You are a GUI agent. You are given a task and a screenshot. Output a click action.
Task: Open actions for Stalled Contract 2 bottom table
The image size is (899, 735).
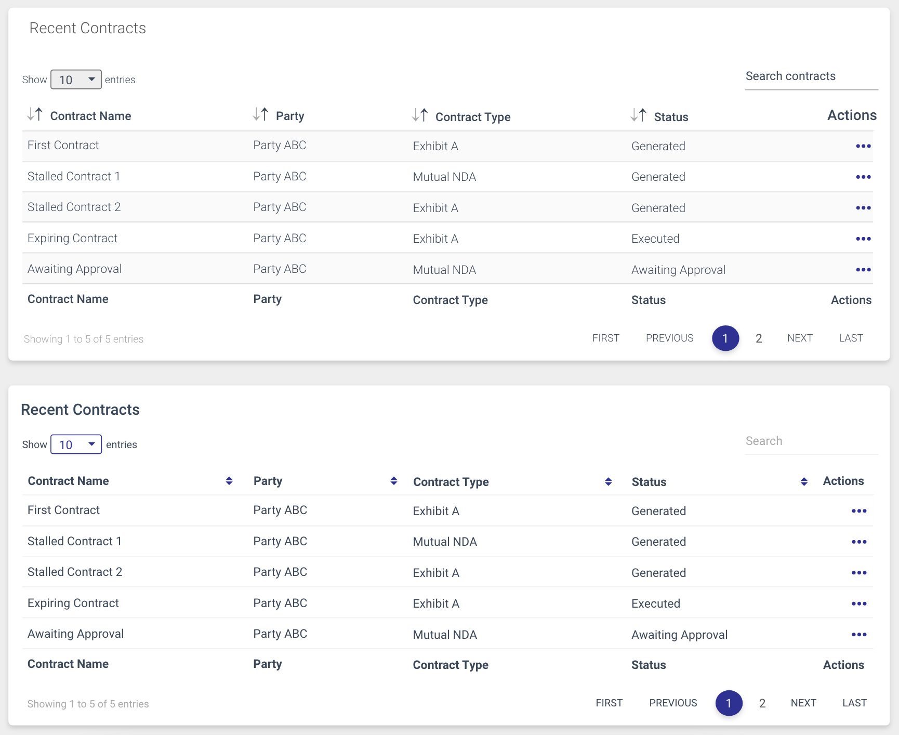click(859, 572)
